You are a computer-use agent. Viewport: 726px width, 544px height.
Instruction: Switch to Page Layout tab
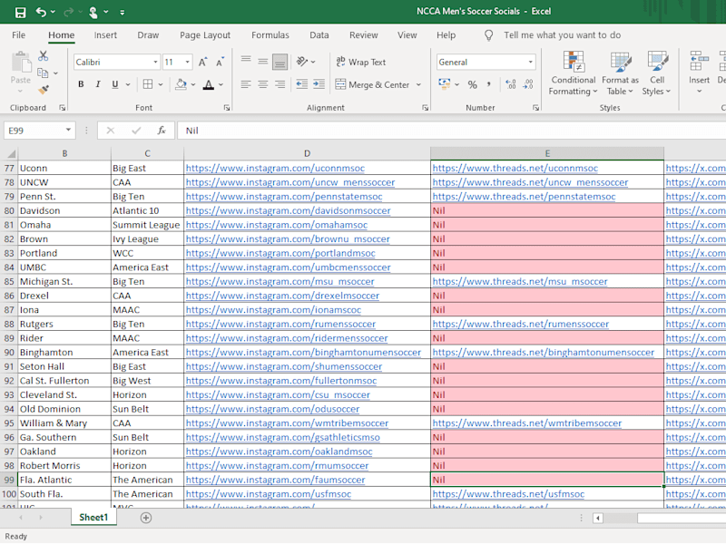tap(205, 35)
